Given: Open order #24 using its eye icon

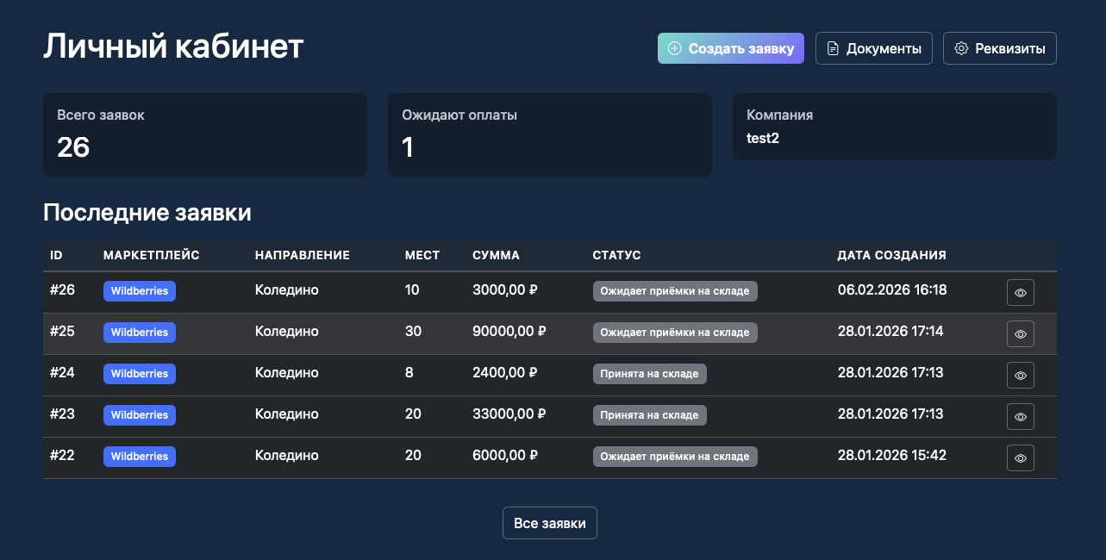Looking at the screenshot, I should click(1021, 376).
